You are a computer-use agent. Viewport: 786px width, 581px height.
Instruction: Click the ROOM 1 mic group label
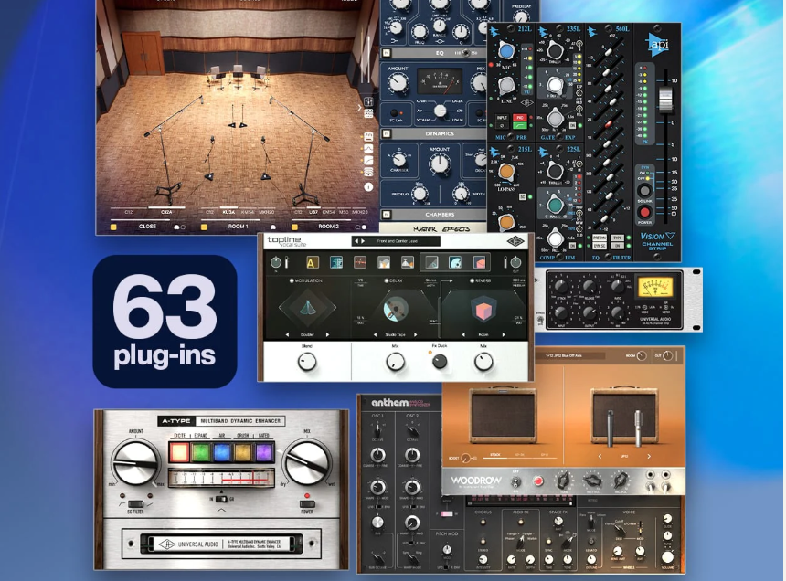[x=239, y=227]
